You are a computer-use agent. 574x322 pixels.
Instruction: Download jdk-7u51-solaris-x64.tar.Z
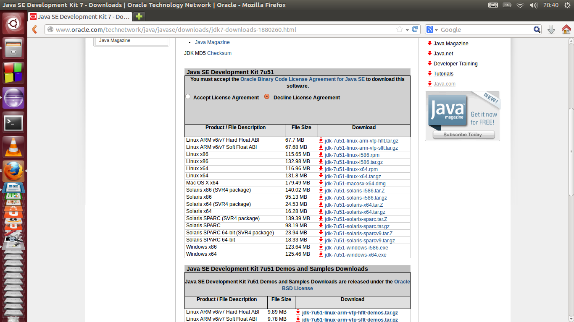(354, 205)
